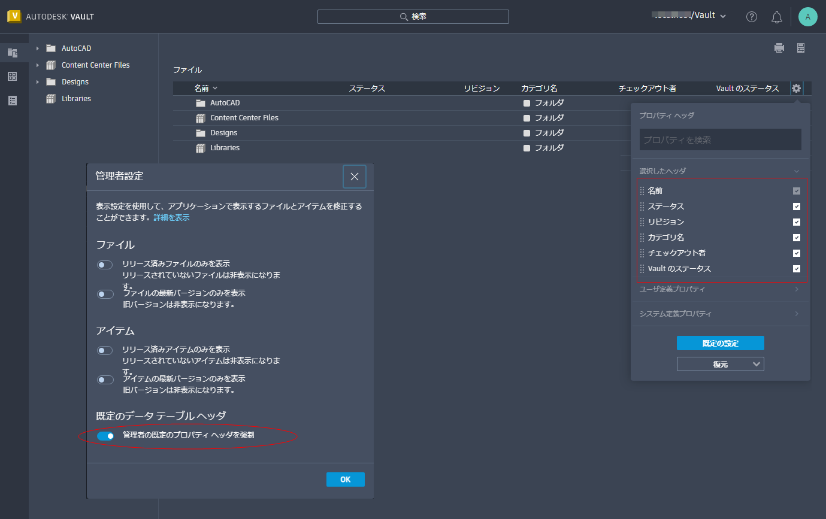
Task: Click the admin settings server icon
Action: 800,48
